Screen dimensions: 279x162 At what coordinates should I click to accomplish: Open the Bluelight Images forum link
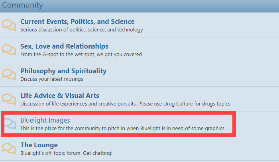[45, 120]
